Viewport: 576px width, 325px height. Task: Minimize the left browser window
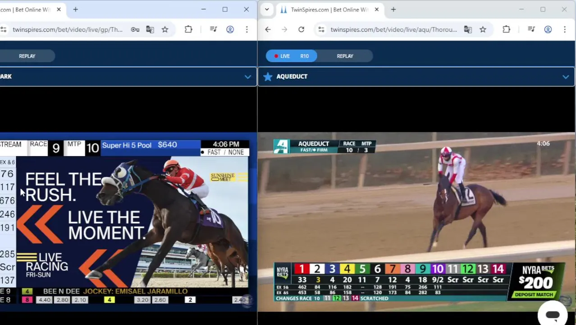coord(203,9)
